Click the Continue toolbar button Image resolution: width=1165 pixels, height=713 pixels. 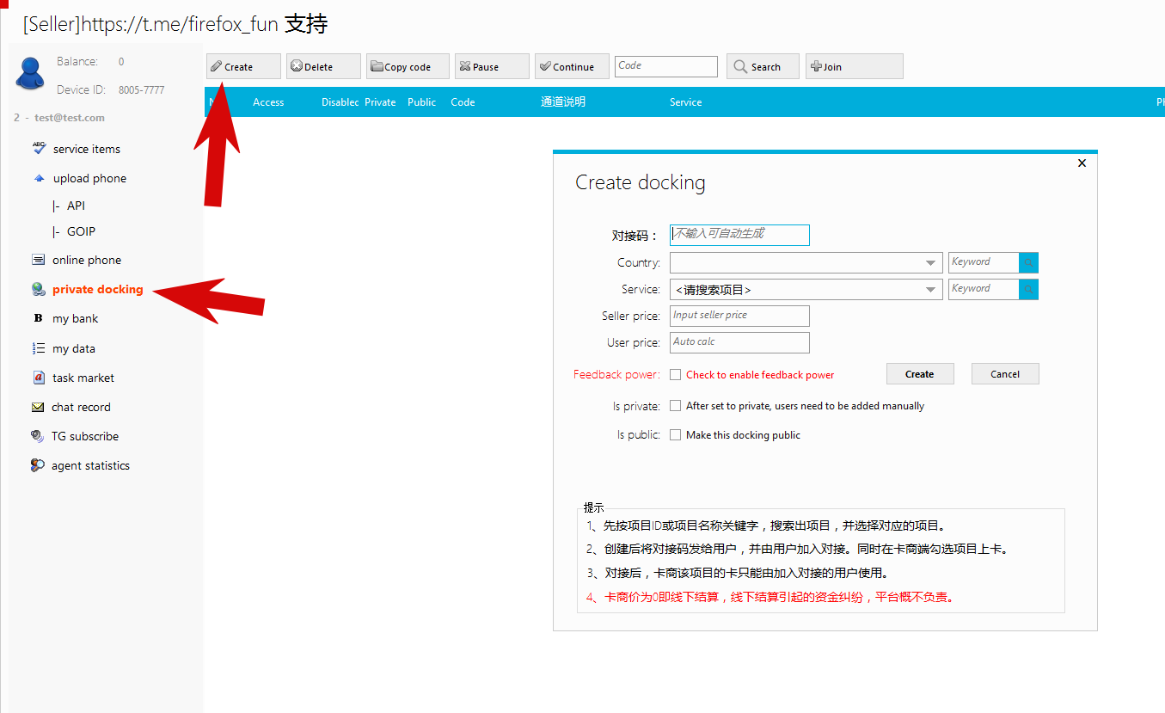click(x=572, y=66)
